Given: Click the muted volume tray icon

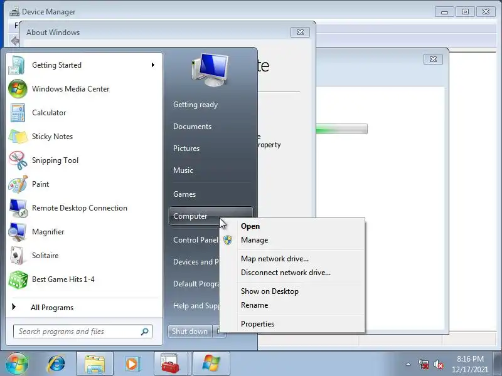Looking at the screenshot, I should (x=439, y=364).
